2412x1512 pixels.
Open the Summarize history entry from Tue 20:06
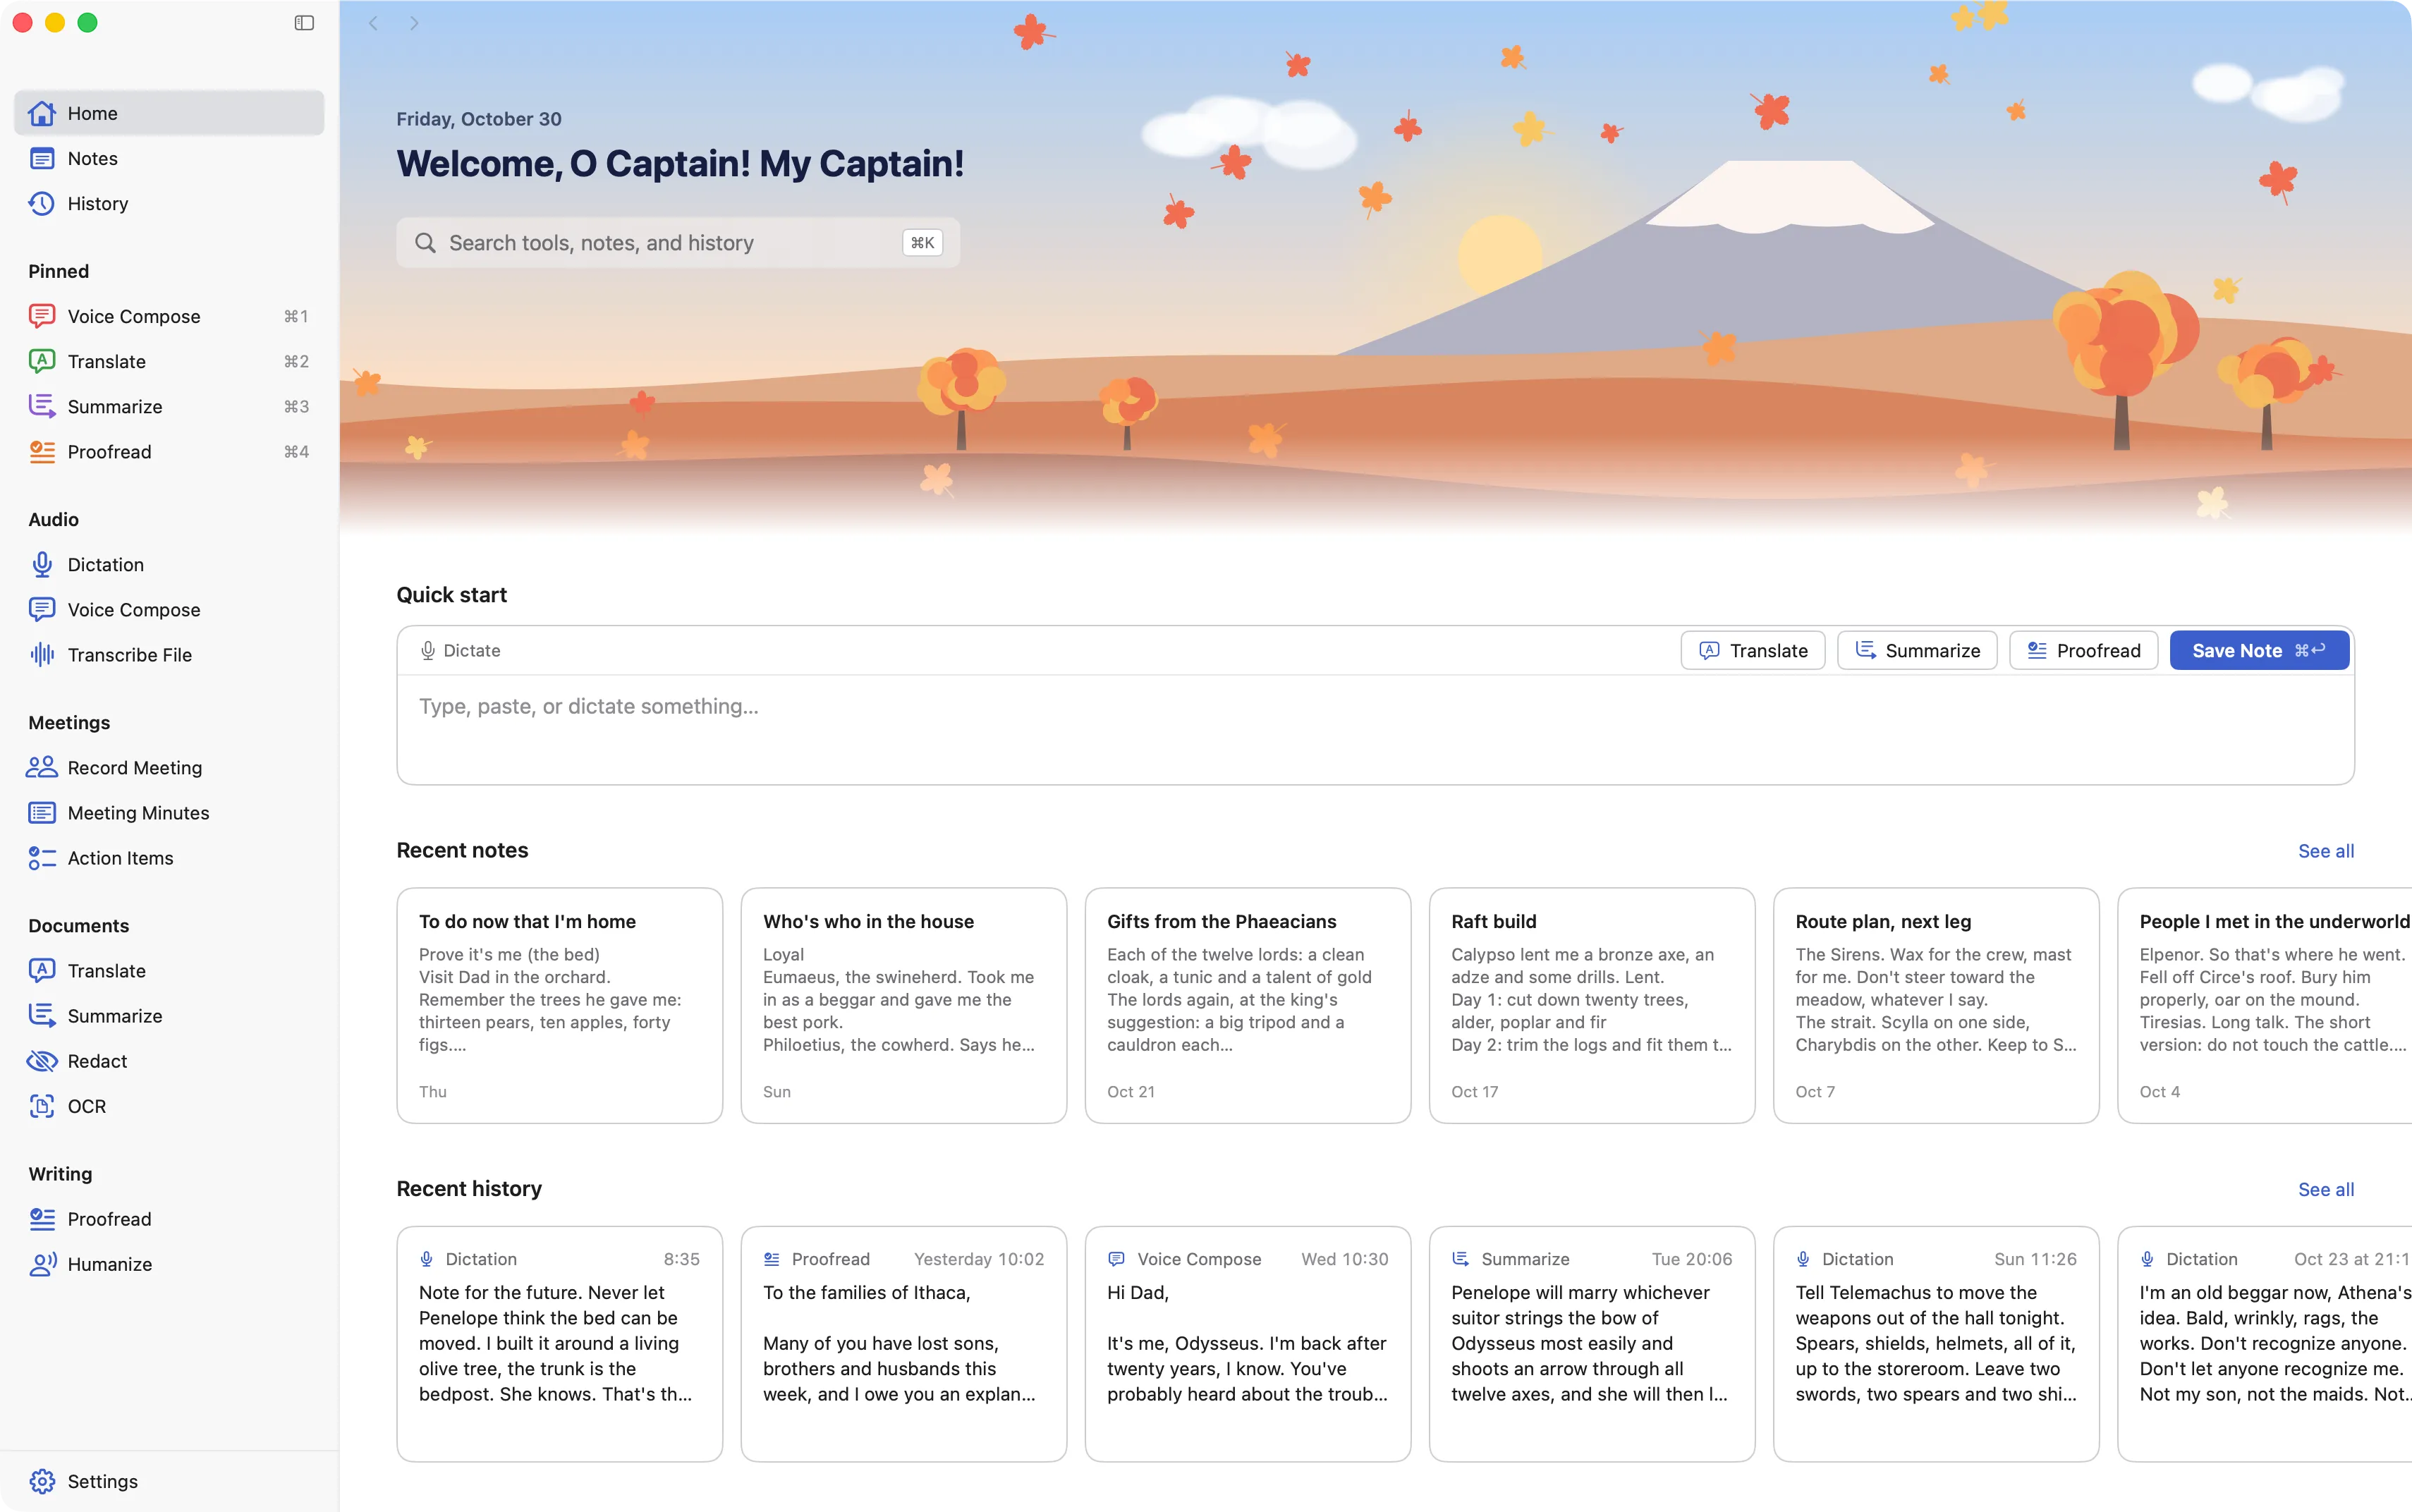pos(1591,1343)
